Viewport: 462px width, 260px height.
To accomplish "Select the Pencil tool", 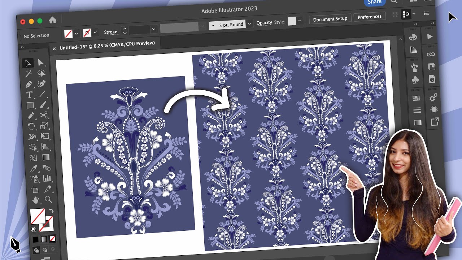I will pyautogui.click(x=31, y=116).
